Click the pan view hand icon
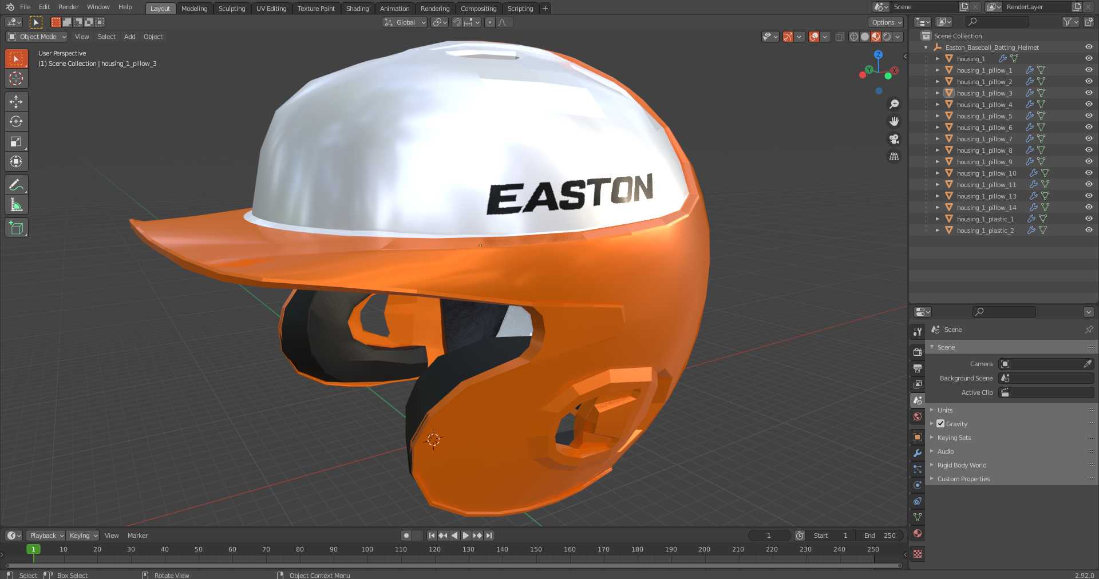This screenshot has width=1099, height=579. [894, 121]
